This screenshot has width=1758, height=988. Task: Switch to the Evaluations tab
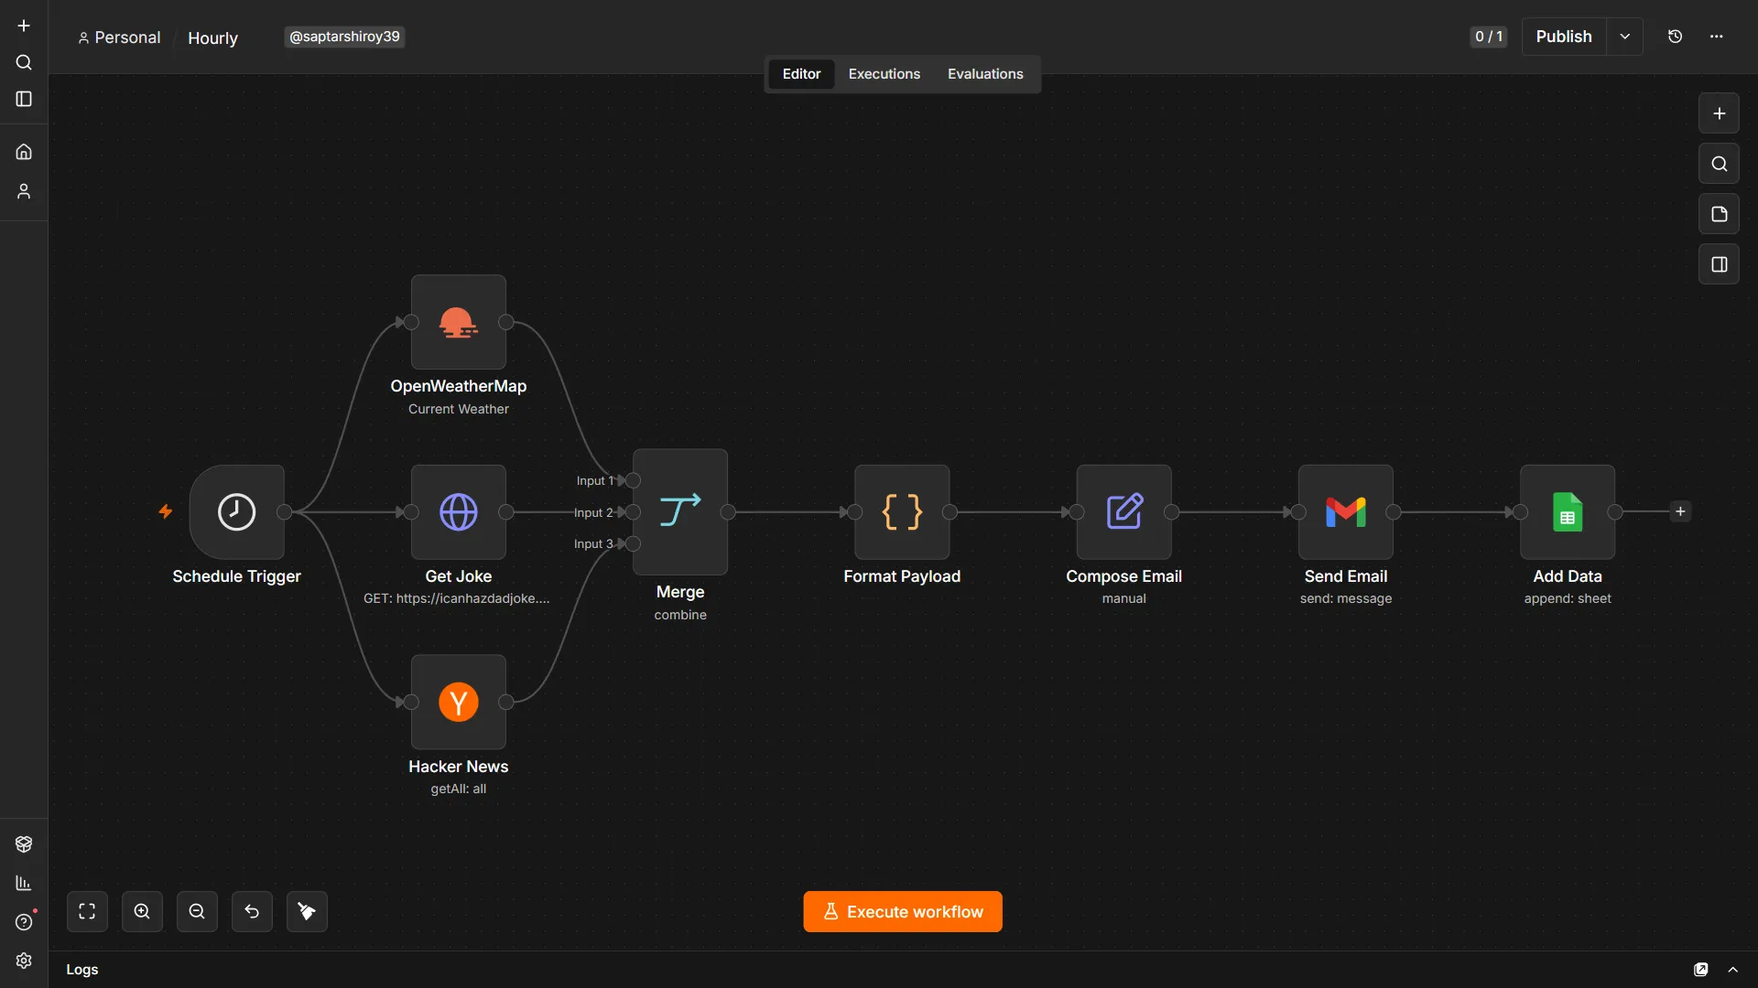coord(985,74)
